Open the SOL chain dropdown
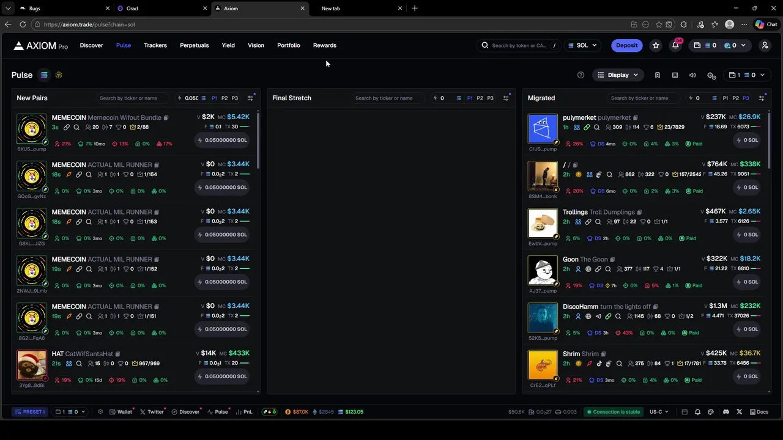Screen dimensions: 783x440 [582, 45]
